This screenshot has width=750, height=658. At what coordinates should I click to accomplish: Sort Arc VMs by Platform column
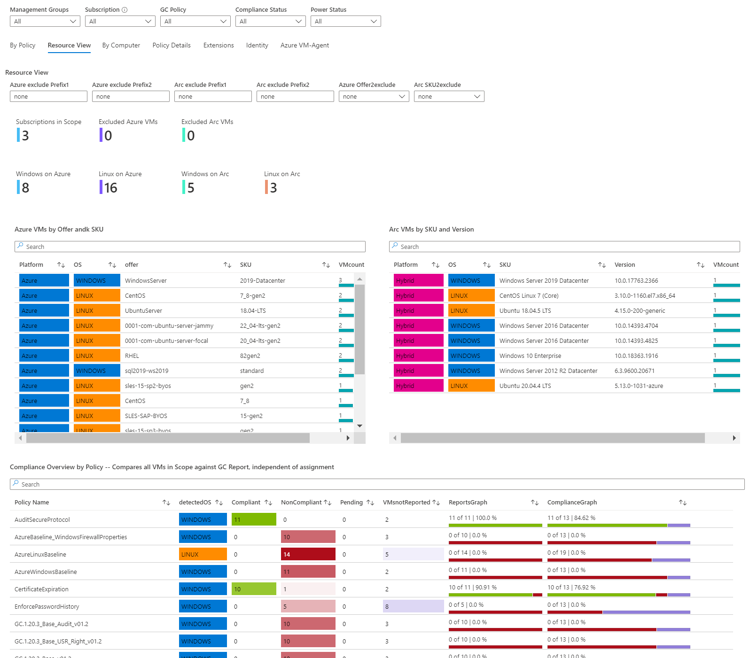[x=436, y=265]
